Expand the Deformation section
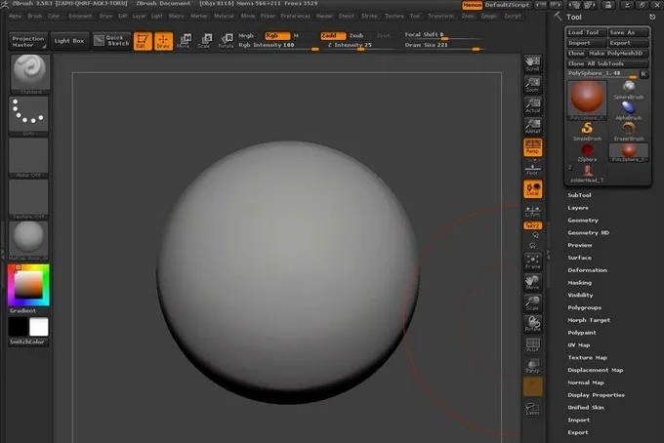Screen dimensions: 664x443 pos(587,270)
